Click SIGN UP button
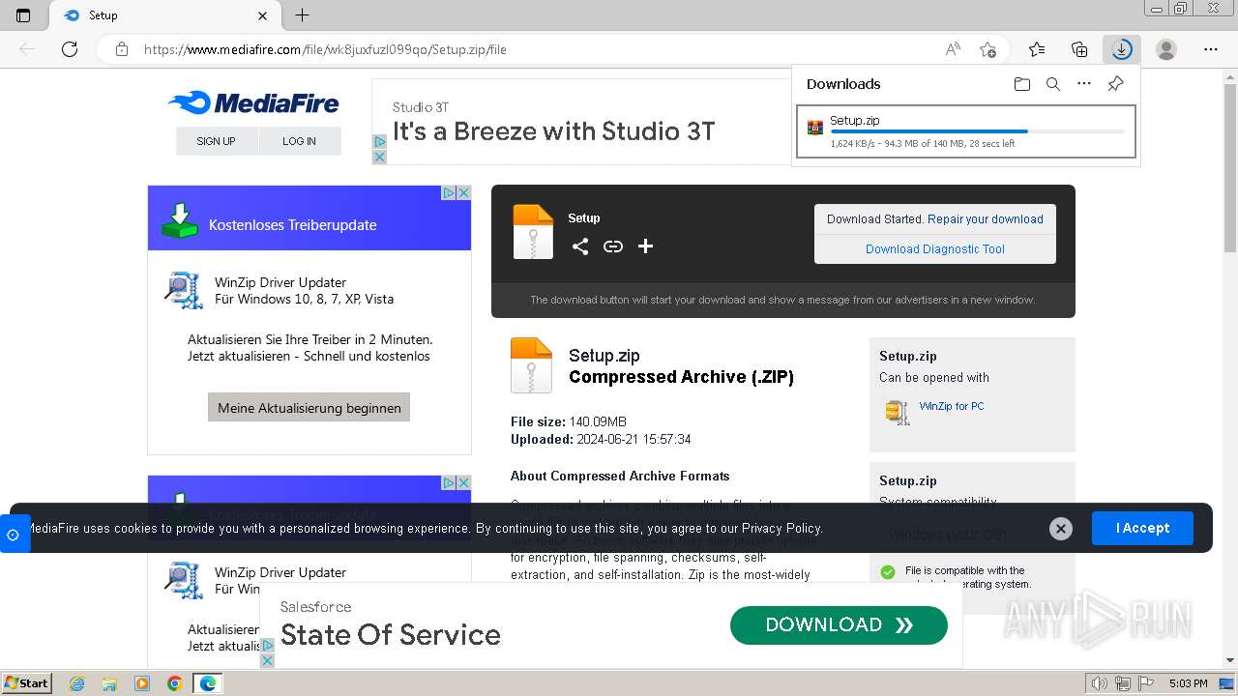1238x696 pixels. coord(216,141)
